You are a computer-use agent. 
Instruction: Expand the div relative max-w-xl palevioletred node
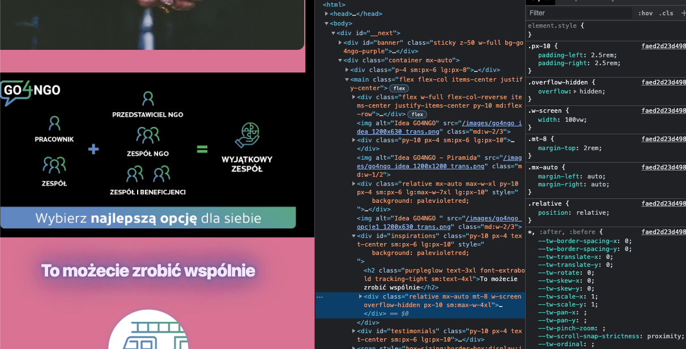(x=353, y=184)
